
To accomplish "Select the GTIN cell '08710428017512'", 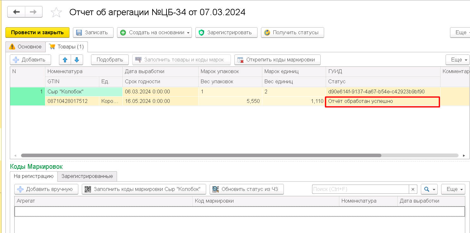I will coord(72,101).
